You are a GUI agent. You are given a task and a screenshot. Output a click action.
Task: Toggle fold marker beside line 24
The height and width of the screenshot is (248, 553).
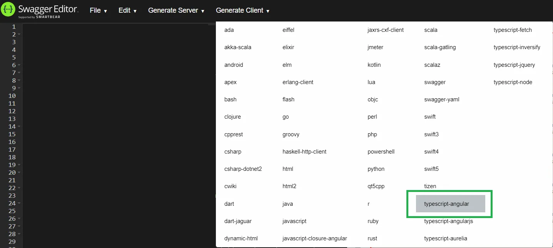(19, 203)
